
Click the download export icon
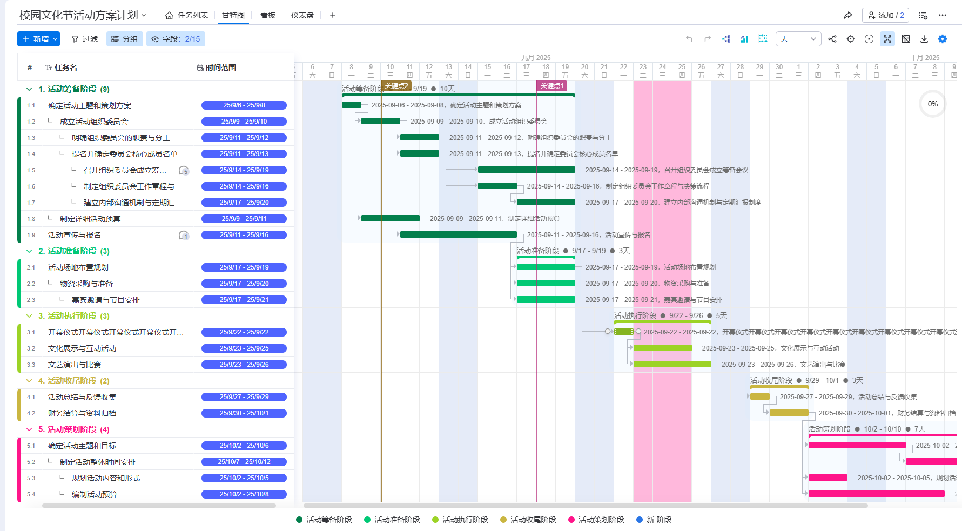pyautogui.click(x=924, y=39)
